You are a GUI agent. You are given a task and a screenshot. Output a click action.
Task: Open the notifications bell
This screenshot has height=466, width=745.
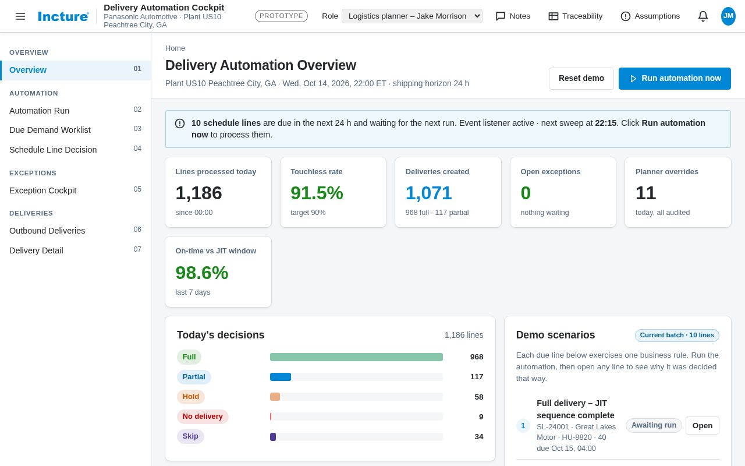coord(703,16)
